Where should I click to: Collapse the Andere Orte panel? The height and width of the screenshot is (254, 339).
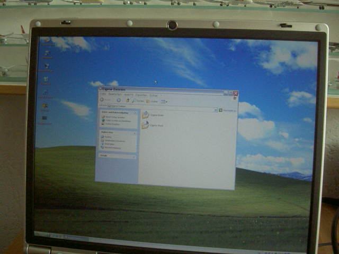click(x=135, y=133)
